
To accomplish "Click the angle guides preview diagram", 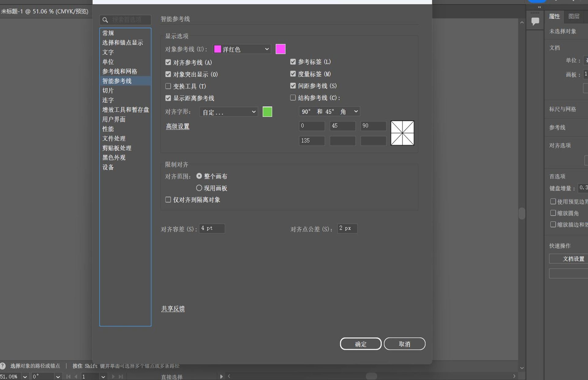I will 402,133.
